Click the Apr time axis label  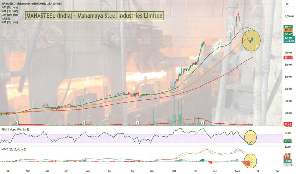tap(47, 171)
